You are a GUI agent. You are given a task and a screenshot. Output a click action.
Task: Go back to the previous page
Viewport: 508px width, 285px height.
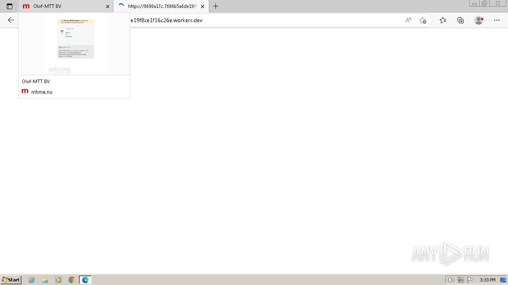coord(11,20)
